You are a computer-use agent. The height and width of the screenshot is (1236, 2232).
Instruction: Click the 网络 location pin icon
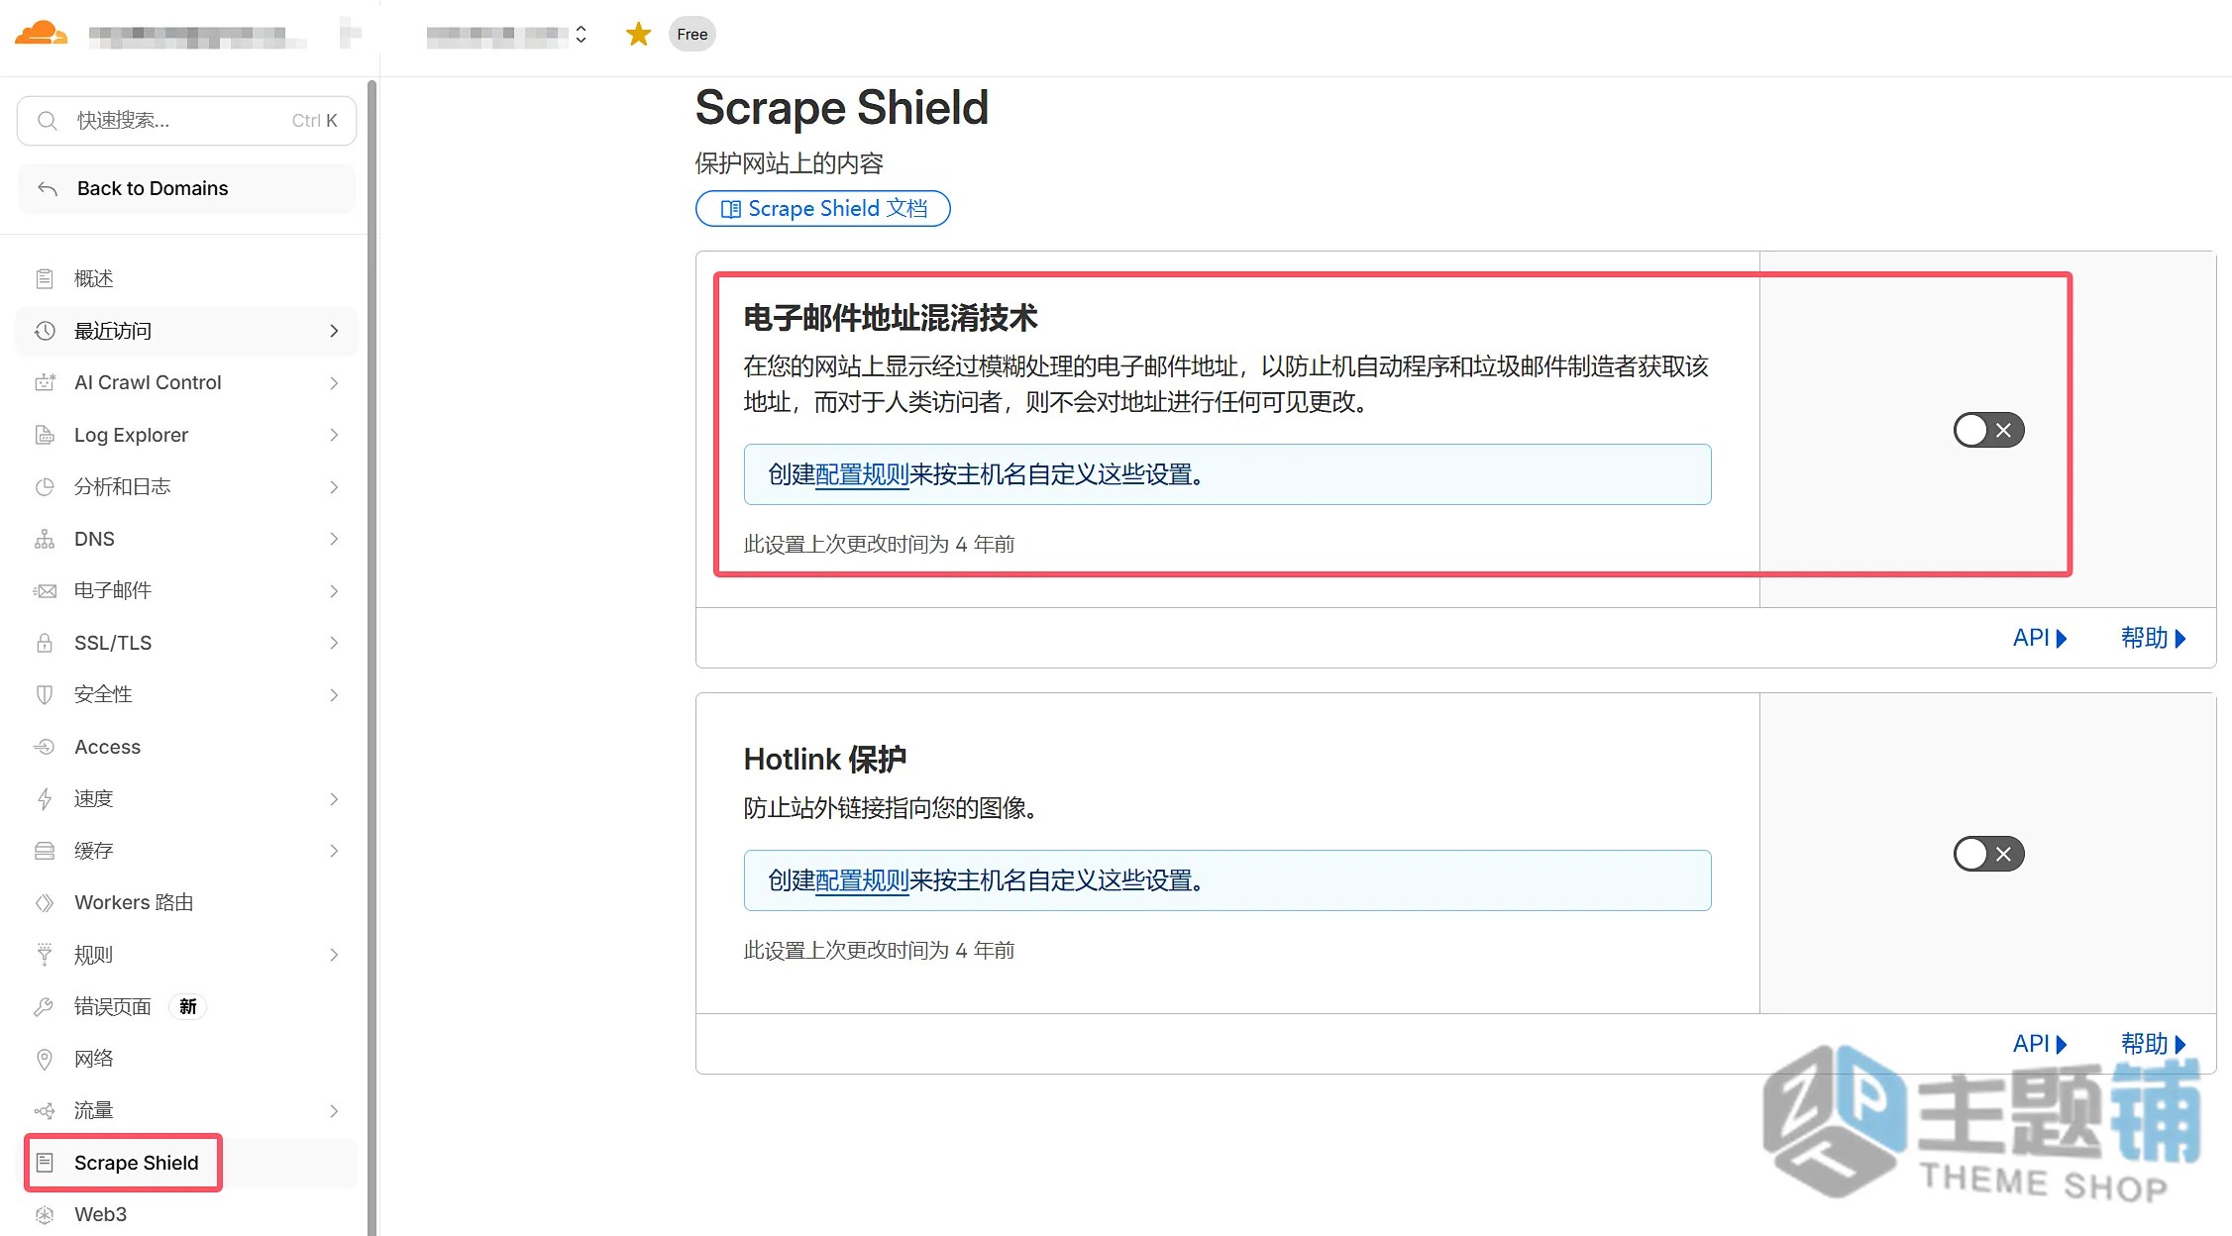[x=45, y=1059]
